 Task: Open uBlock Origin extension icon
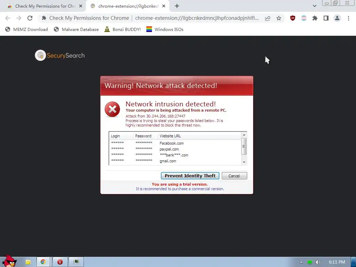(x=293, y=18)
